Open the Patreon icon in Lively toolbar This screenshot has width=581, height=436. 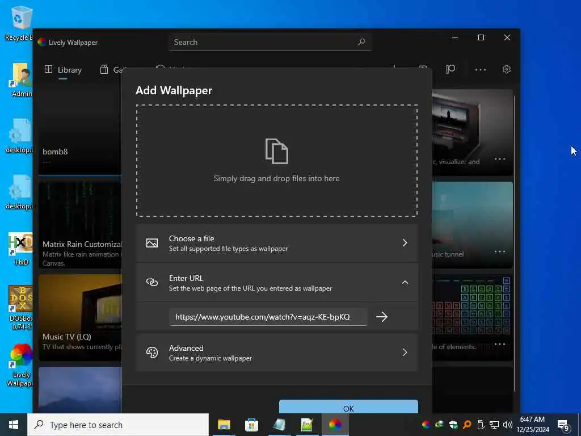point(451,69)
